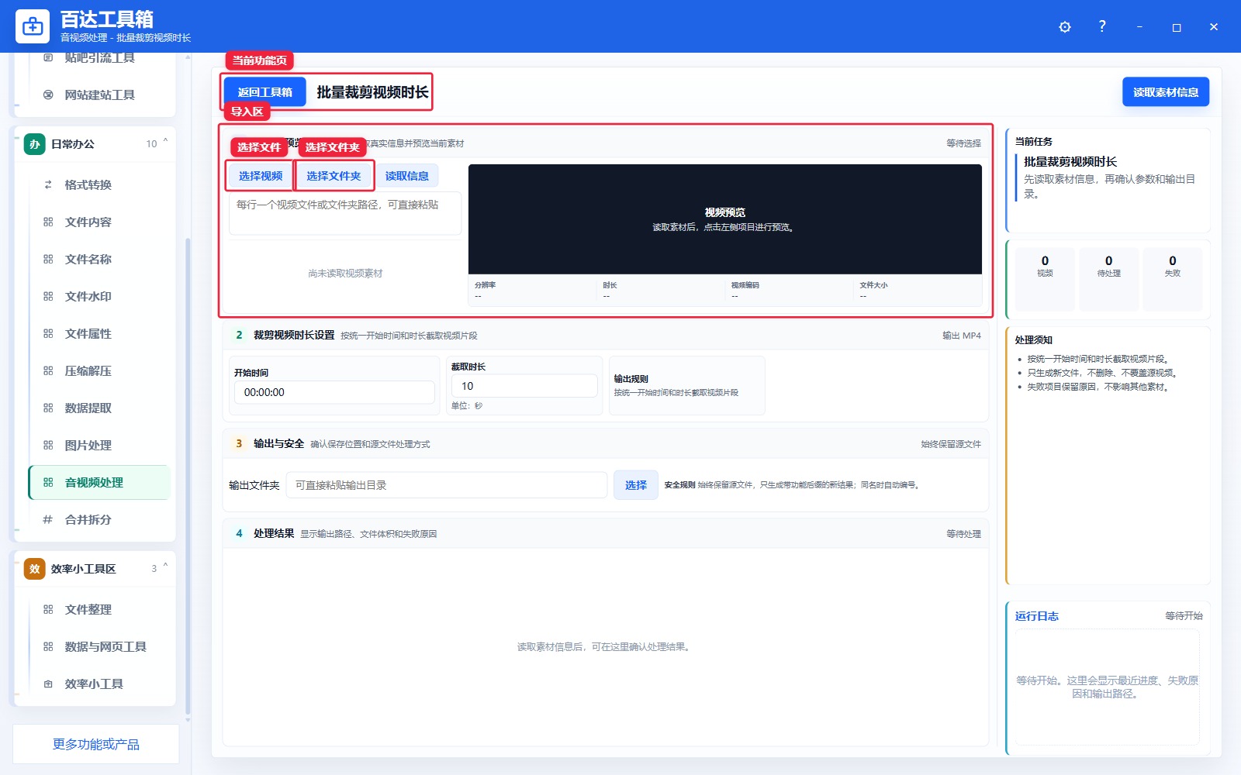Click the 当前任务 heading

pyautogui.click(x=1034, y=142)
